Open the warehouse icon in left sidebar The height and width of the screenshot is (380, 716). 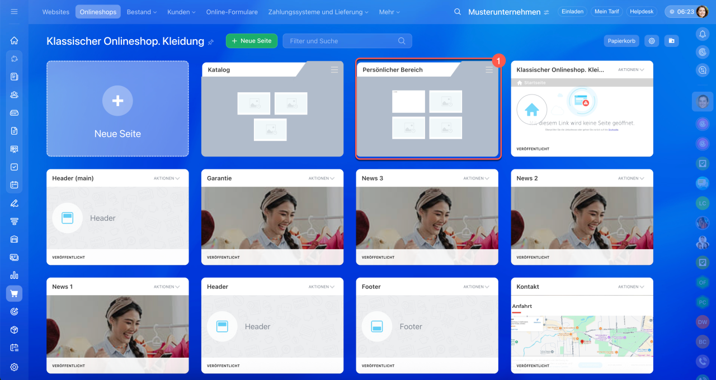(x=14, y=239)
